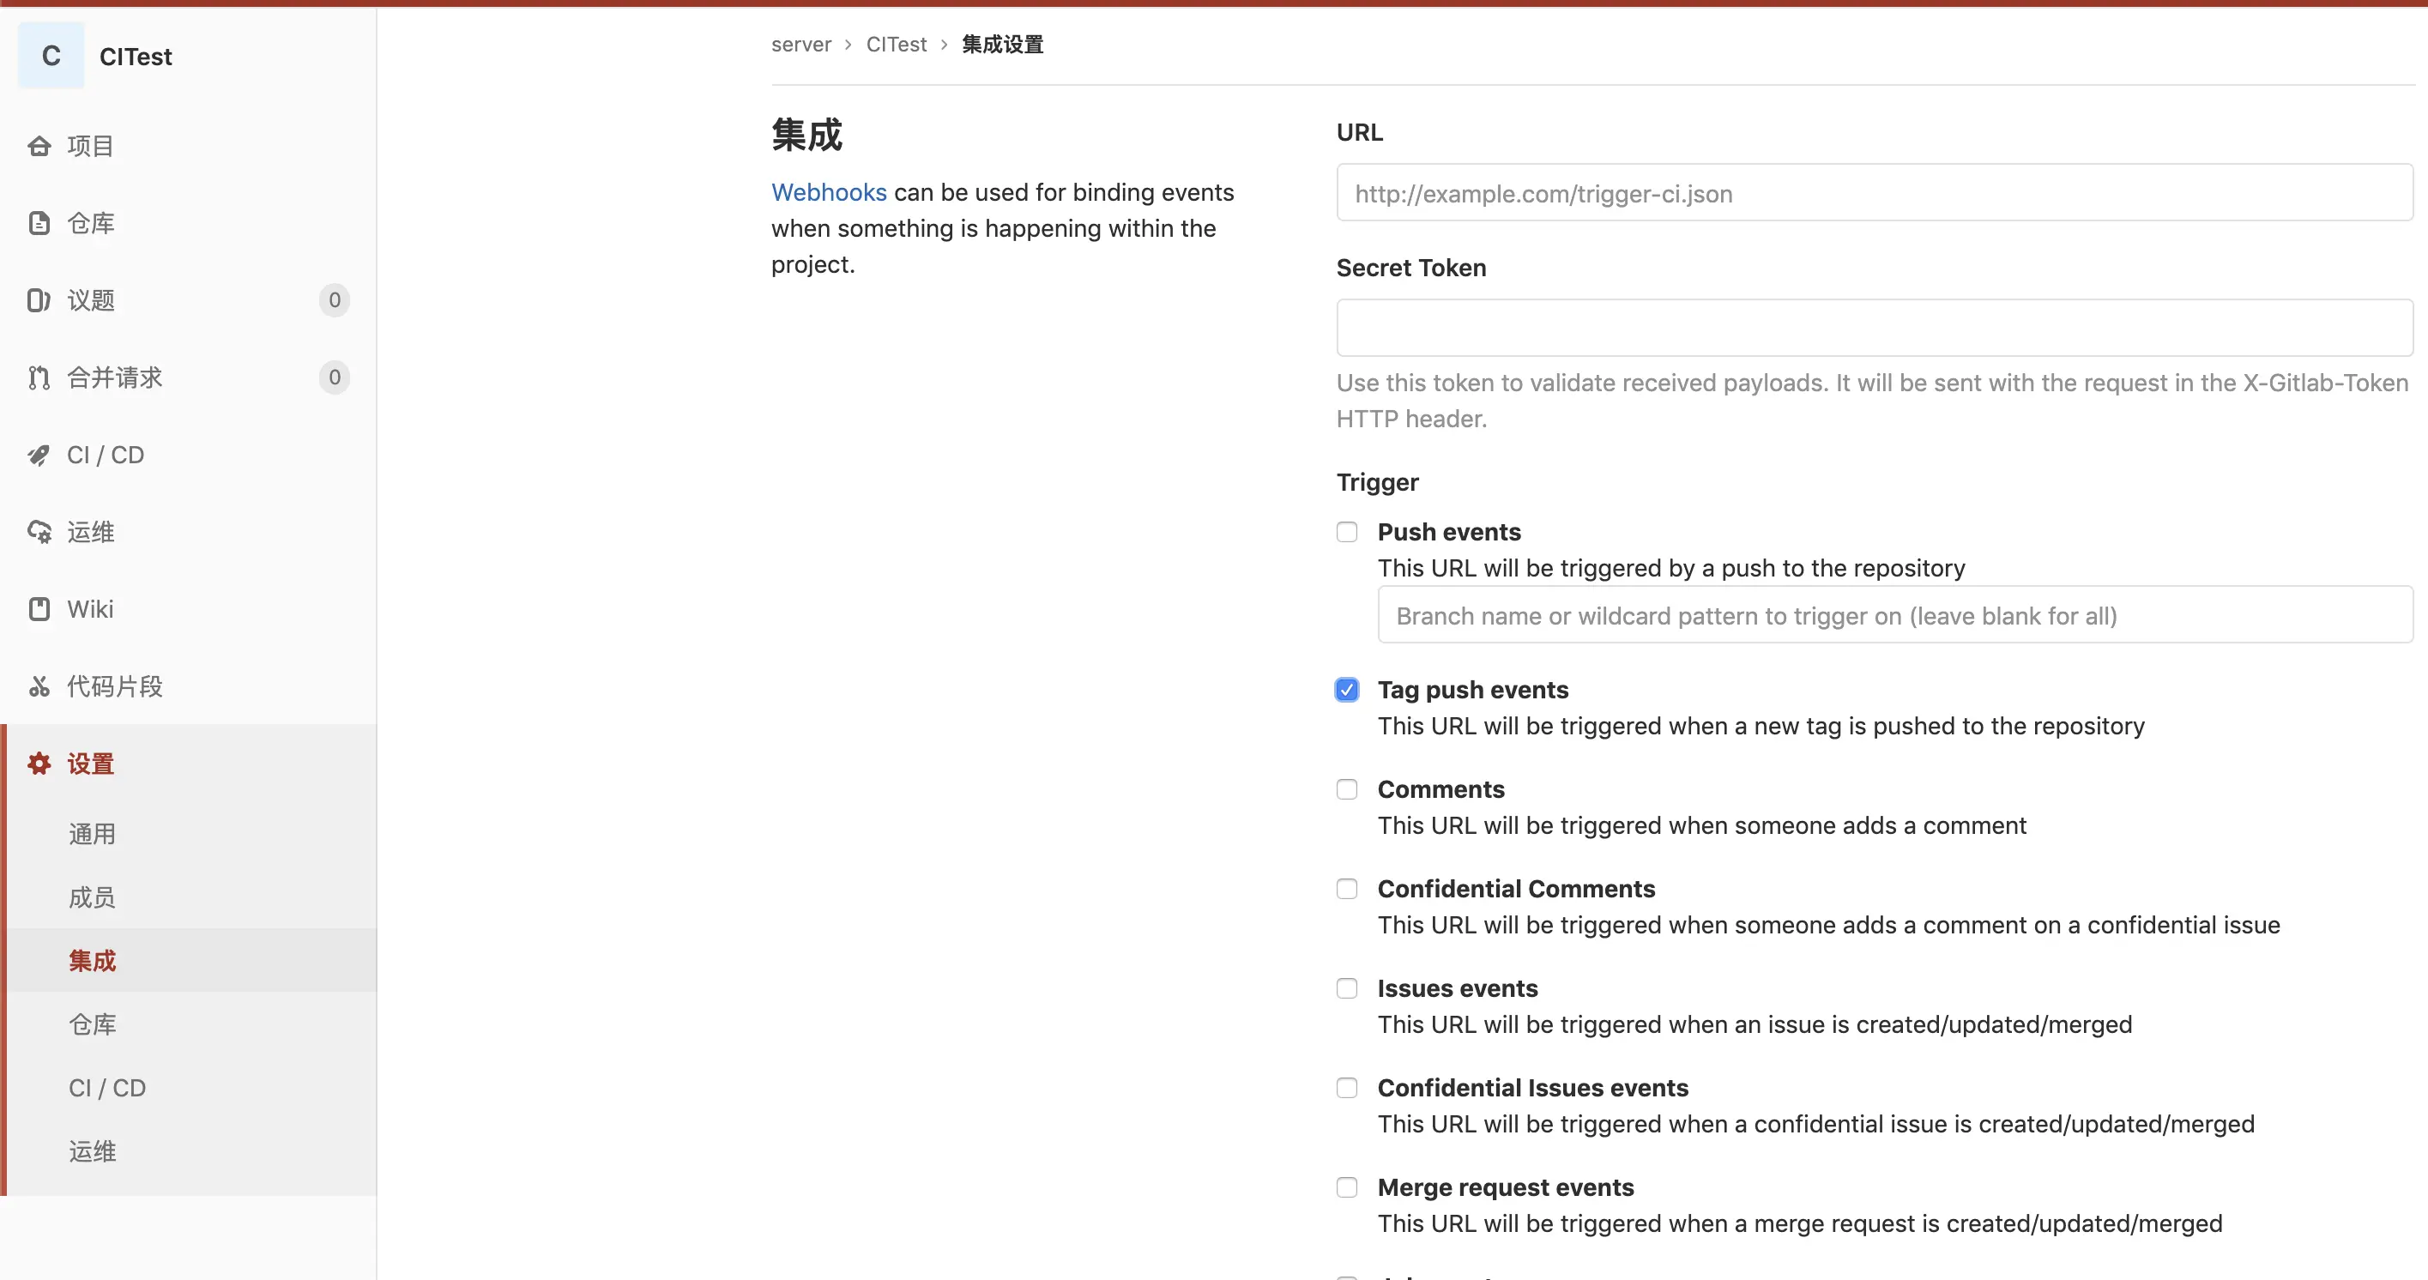
Task: Click the webhook URL input field
Action: 1874,193
